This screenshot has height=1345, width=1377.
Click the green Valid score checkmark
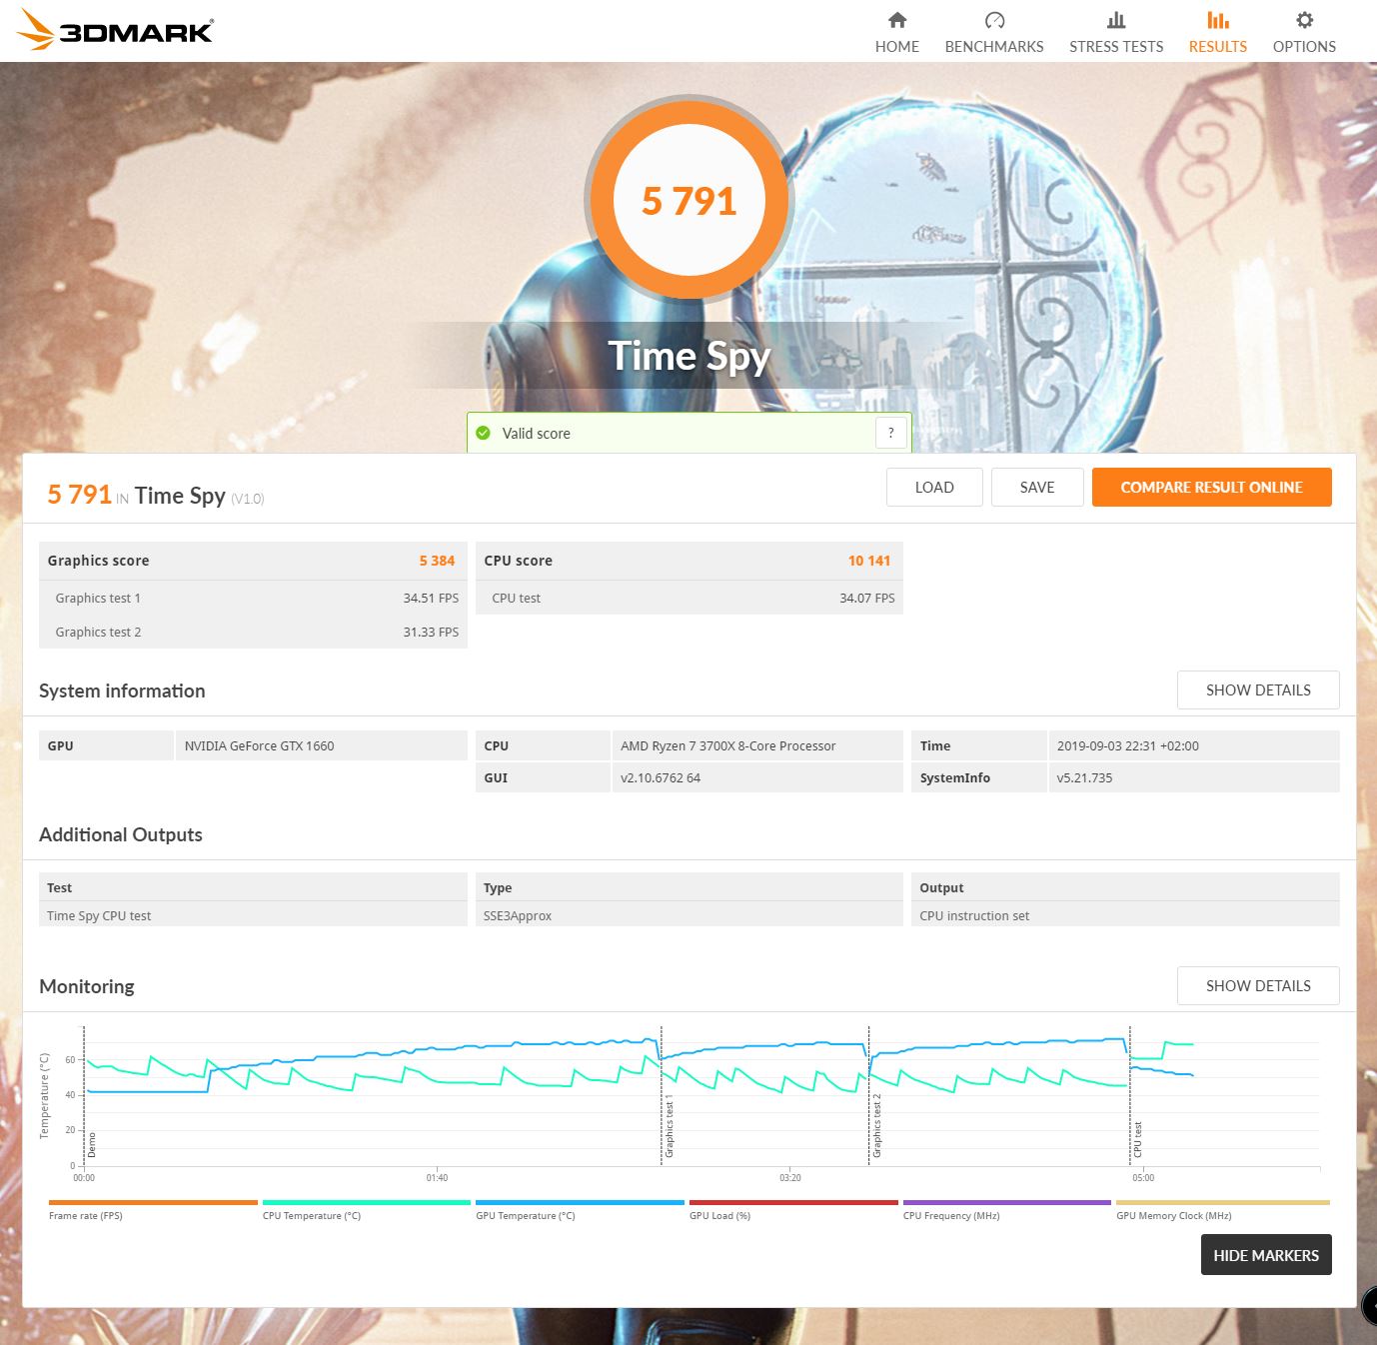click(x=484, y=433)
